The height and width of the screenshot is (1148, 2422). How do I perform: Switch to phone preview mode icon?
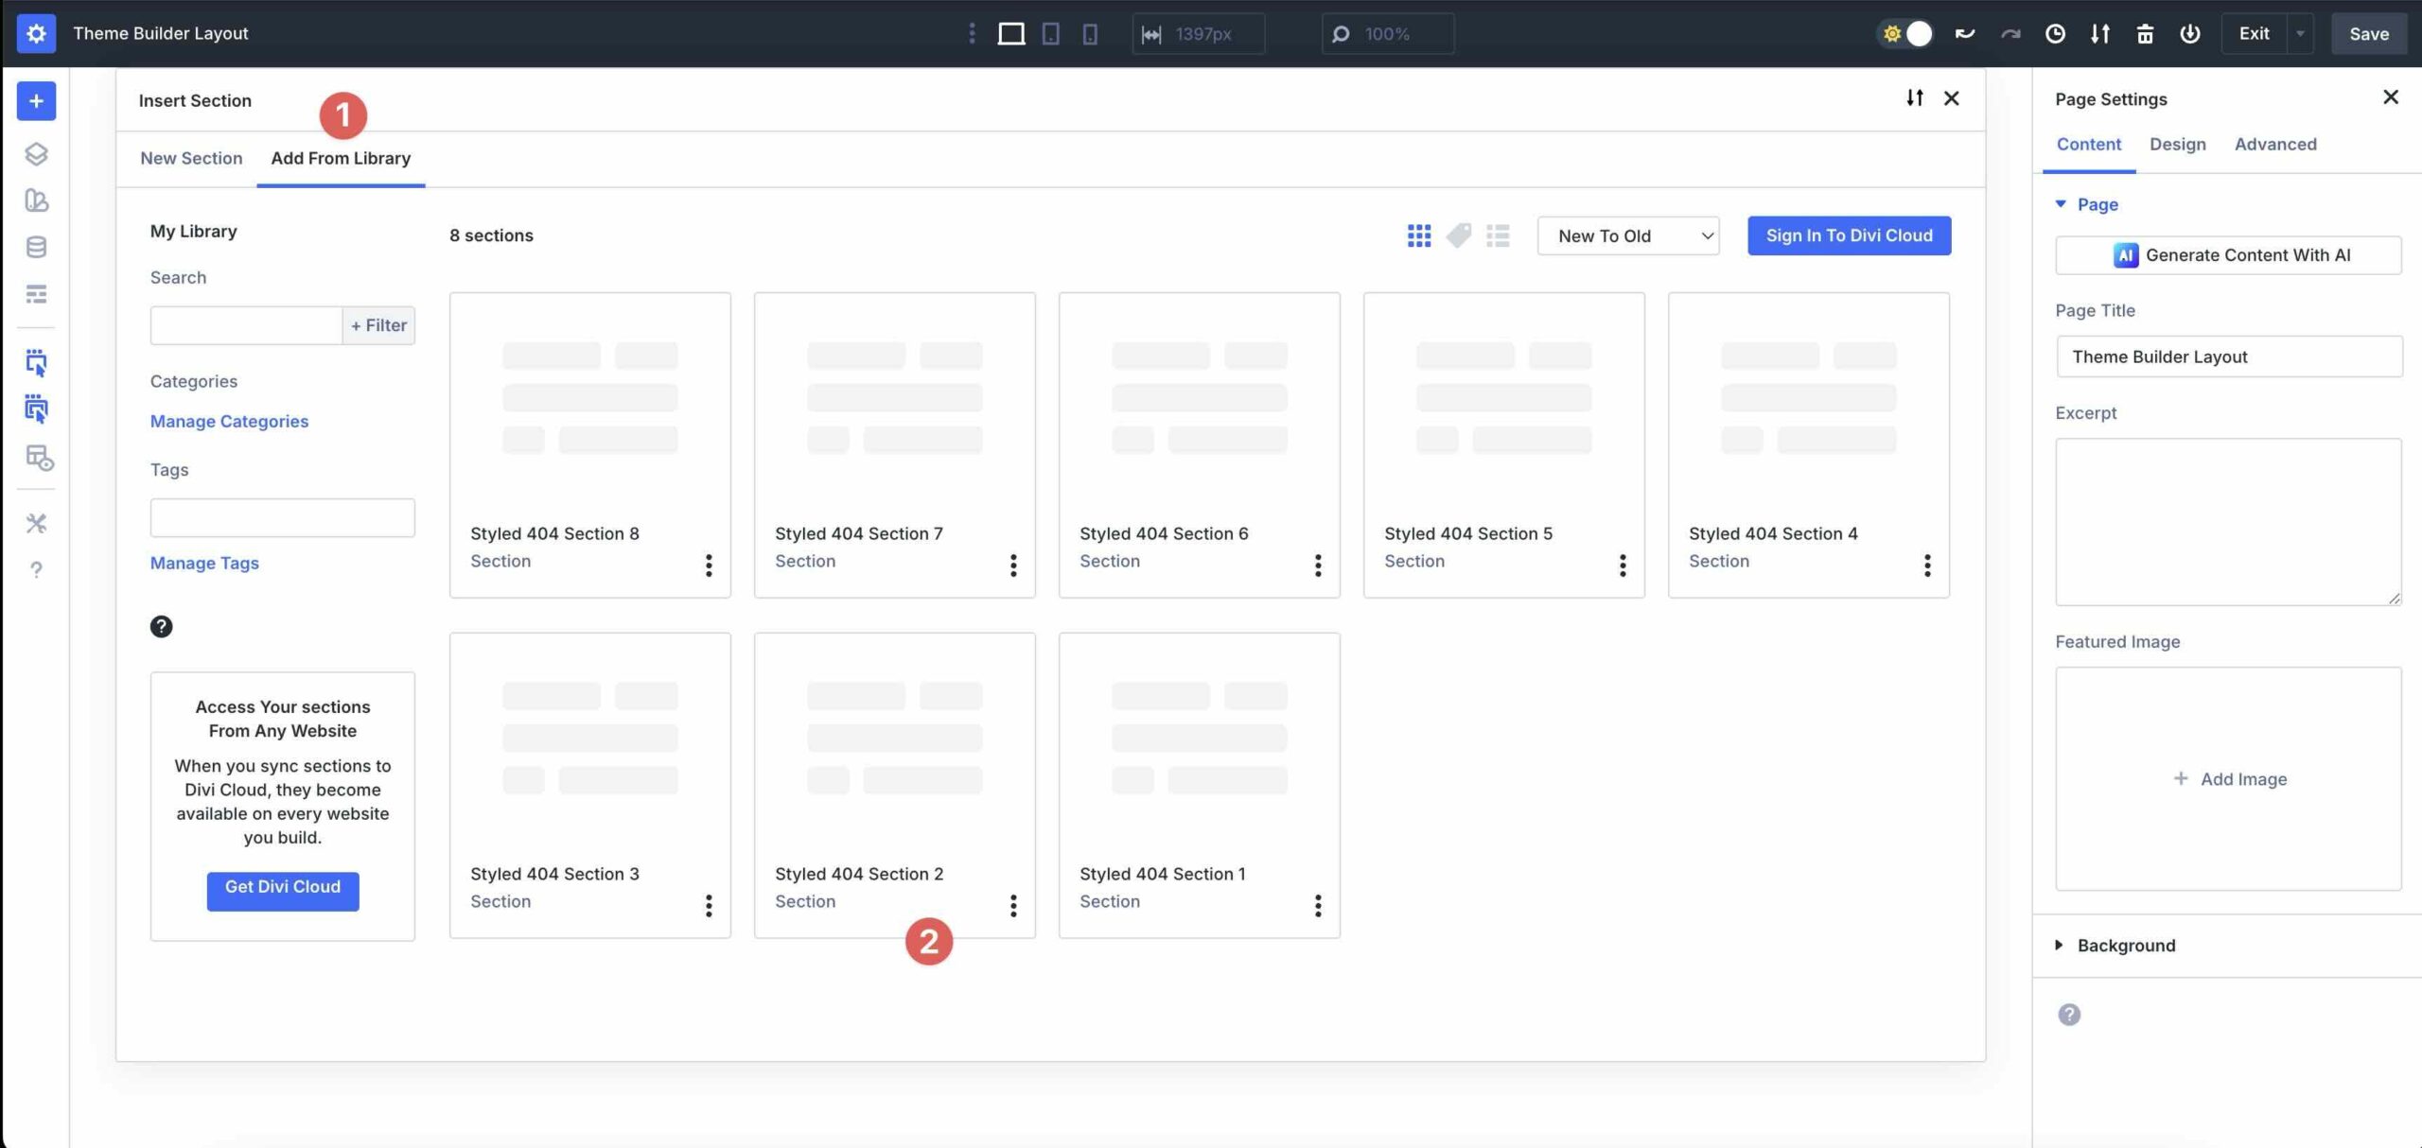coord(1092,33)
